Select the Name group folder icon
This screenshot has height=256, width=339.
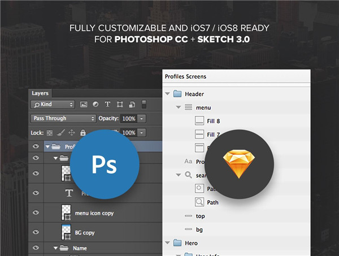tap(64, 248)
